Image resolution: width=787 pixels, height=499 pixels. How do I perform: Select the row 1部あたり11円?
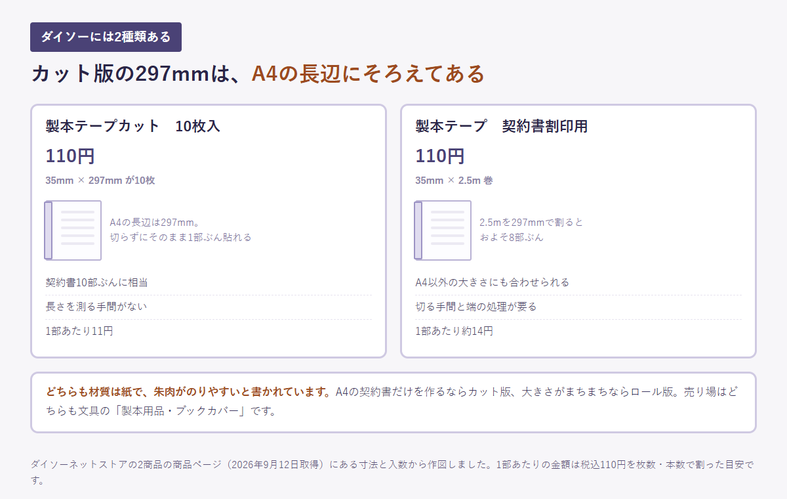209,332
